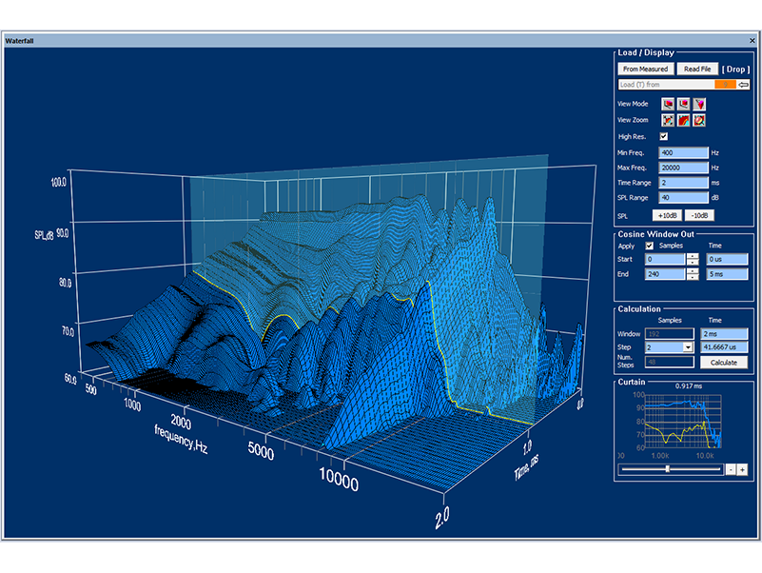Click the arrow icon beside Load from field

point(744,85)
